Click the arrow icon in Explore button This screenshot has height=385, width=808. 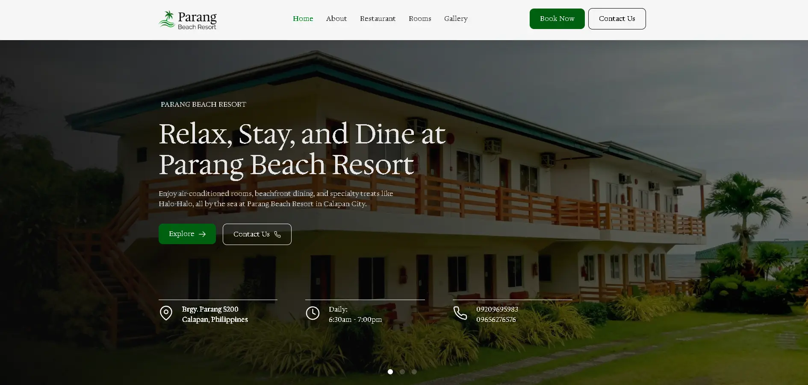tap(202, 234)
